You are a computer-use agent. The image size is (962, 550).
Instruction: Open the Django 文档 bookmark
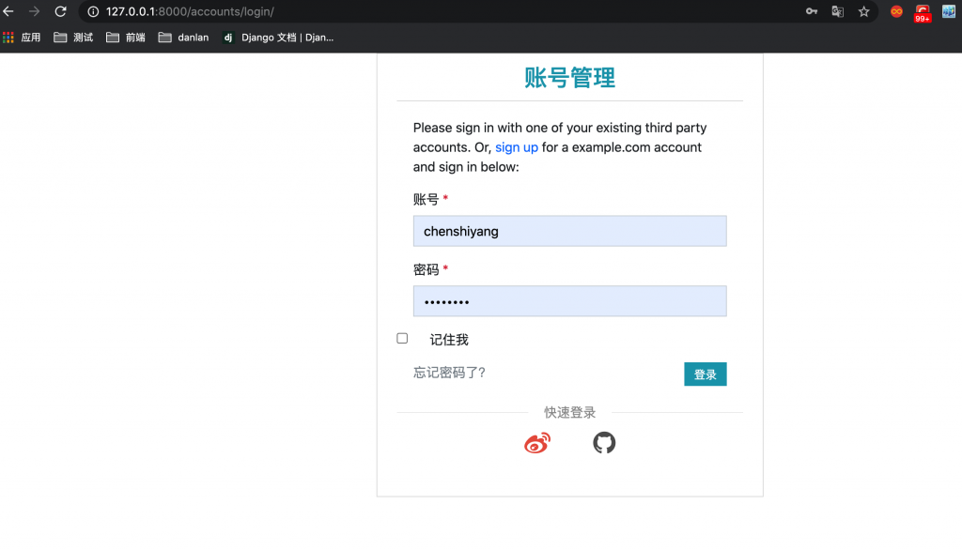tap(278, 38)
